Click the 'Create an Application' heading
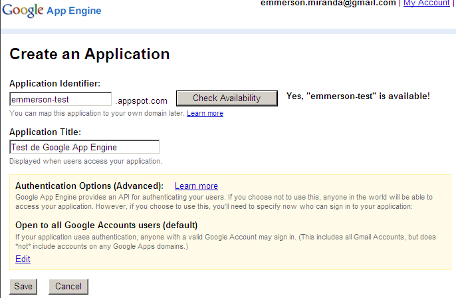The image size is (456, 298). [90, 54]
